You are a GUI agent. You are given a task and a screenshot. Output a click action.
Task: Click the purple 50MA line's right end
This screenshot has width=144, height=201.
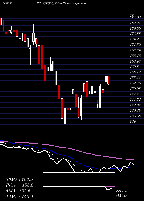(134, 159)
